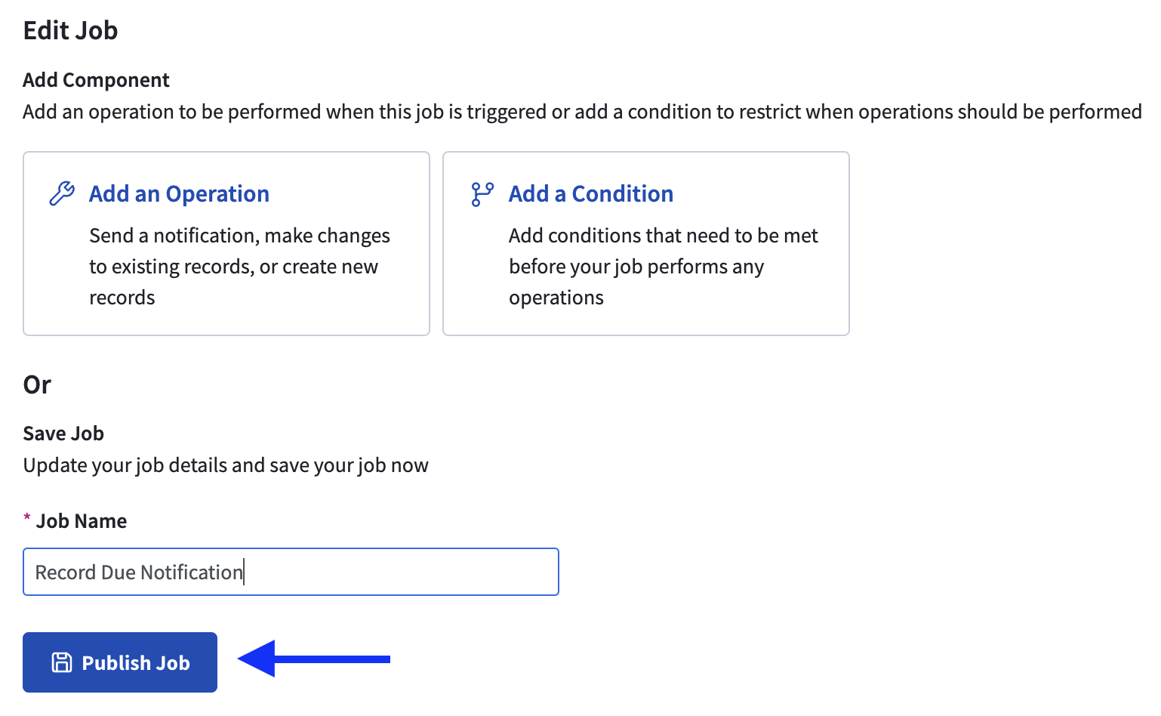Click the 'Add an operation to be performed' text
1161x716 pixels.
tap(581, 112)
